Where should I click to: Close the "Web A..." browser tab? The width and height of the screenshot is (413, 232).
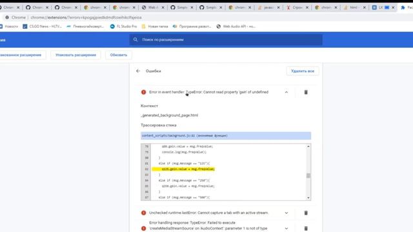163,8
